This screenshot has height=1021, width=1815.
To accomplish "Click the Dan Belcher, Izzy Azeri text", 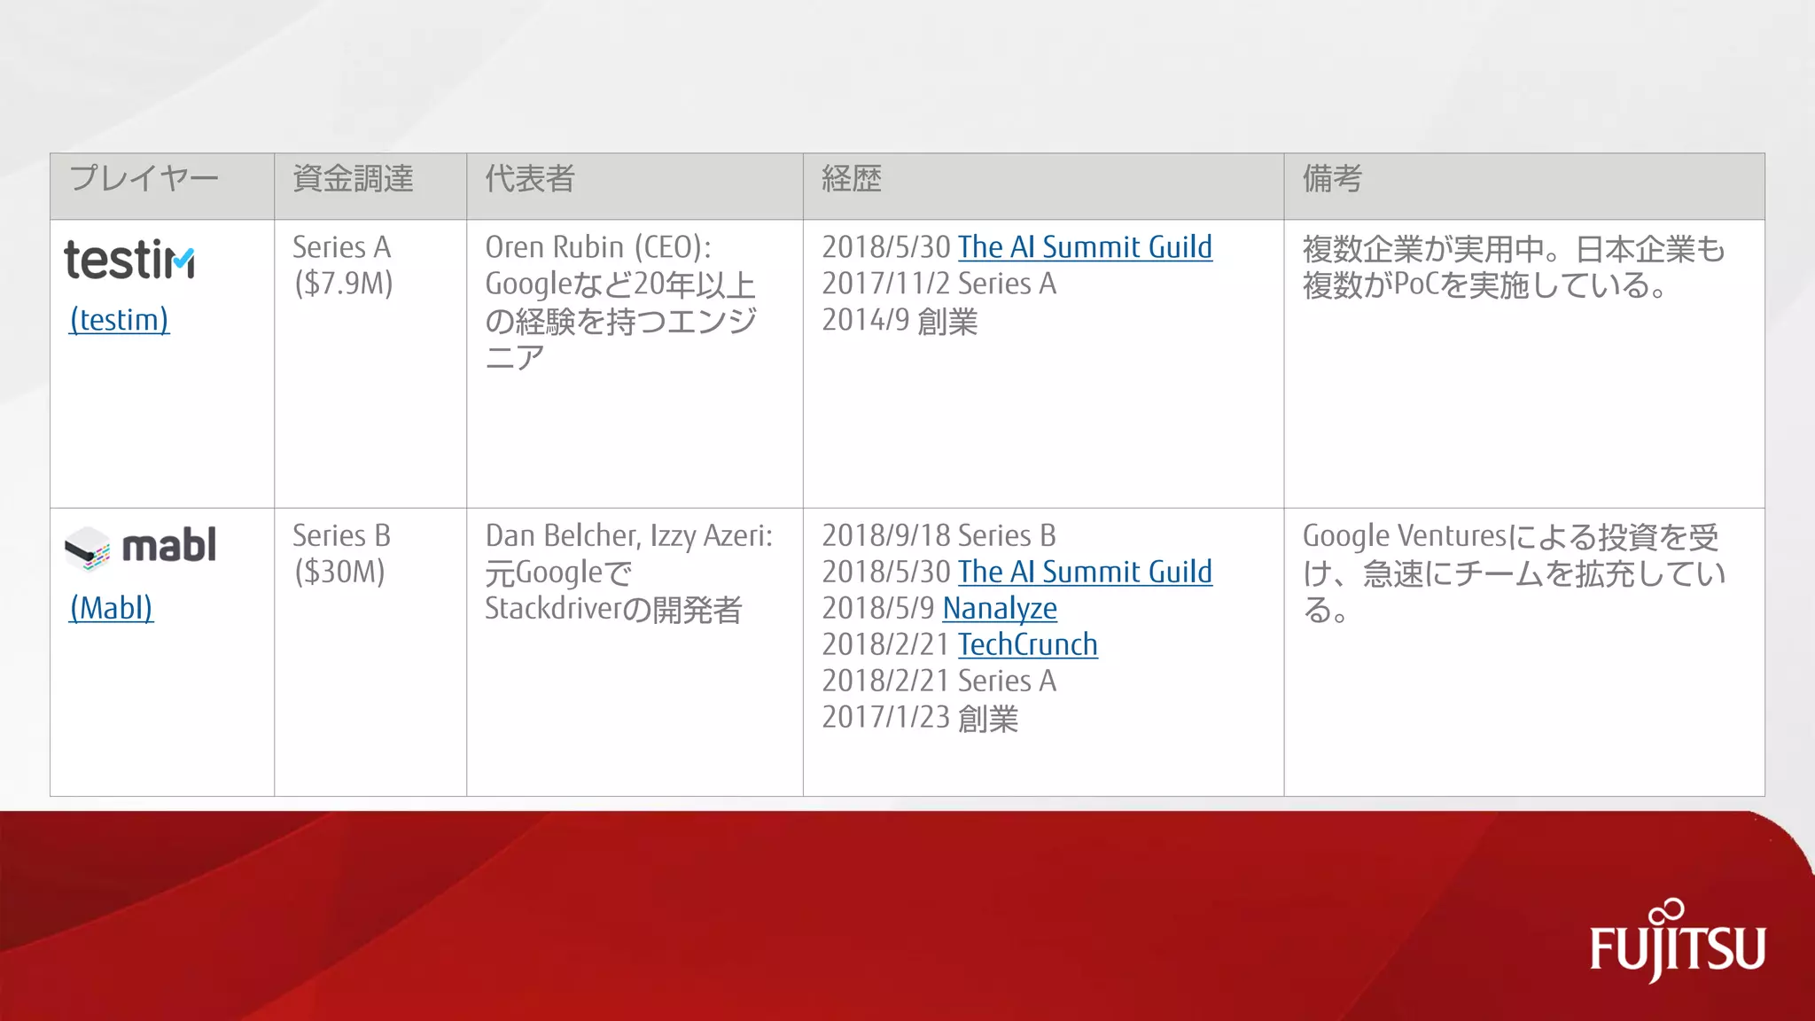I will coord(629,536).
